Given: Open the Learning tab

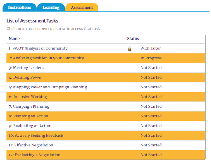Looking at the screenshot, I should [x=51, y=8].
